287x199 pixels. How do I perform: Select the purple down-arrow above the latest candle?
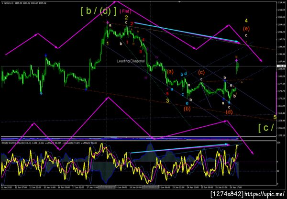[236, 60]
